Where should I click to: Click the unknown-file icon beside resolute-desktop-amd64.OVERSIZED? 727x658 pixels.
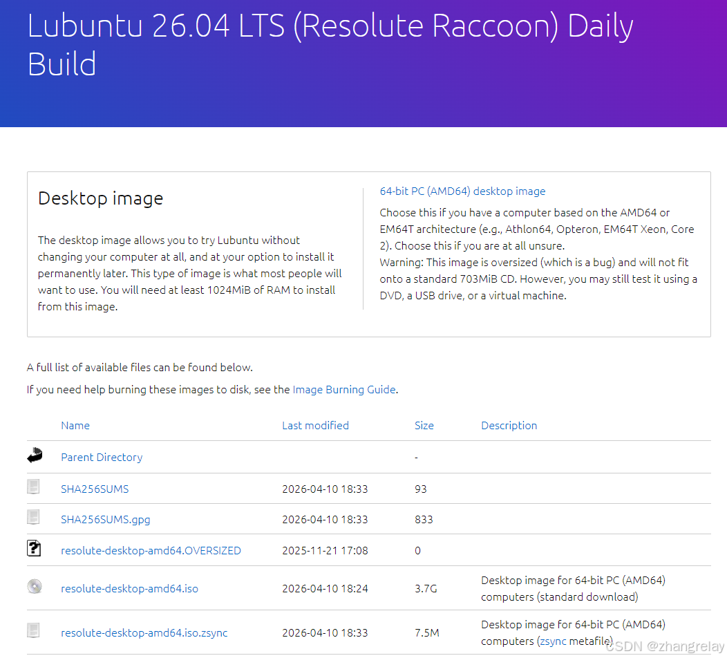[34, 549]
